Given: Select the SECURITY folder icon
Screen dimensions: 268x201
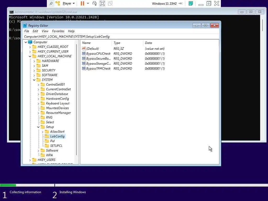Looking at the screenshot, I should pyautogui.click(x=39, y=70).
